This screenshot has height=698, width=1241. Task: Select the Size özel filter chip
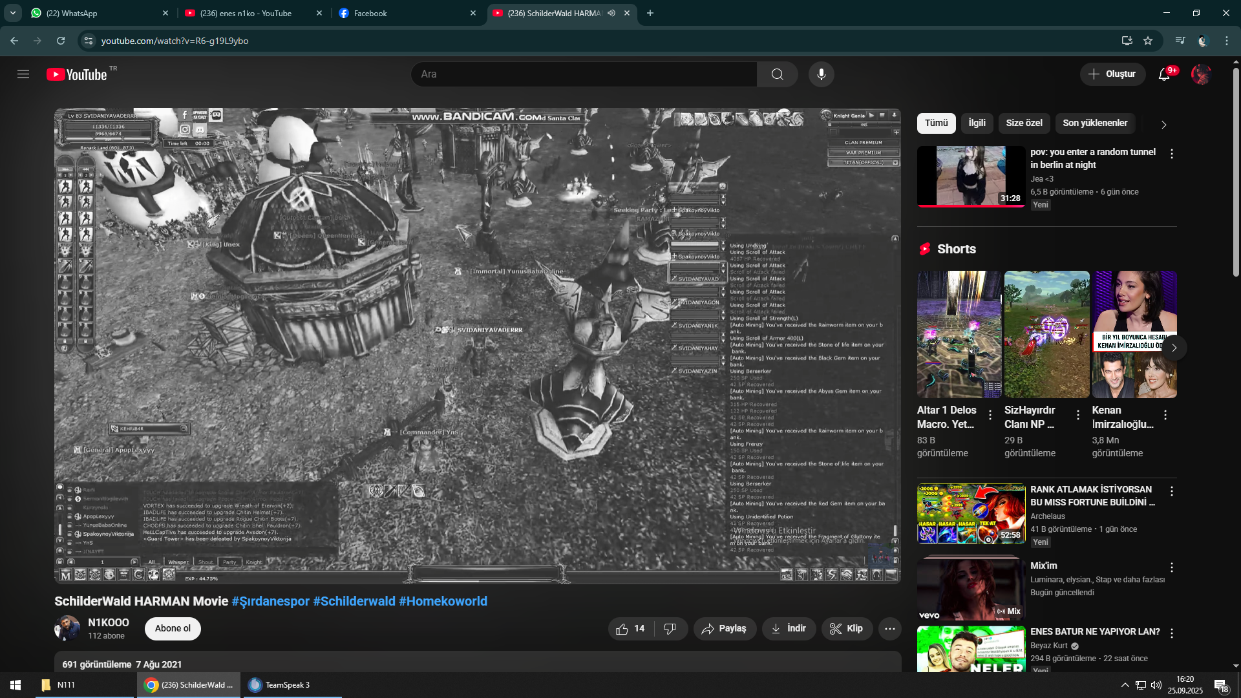click(x=1024, y=123)
